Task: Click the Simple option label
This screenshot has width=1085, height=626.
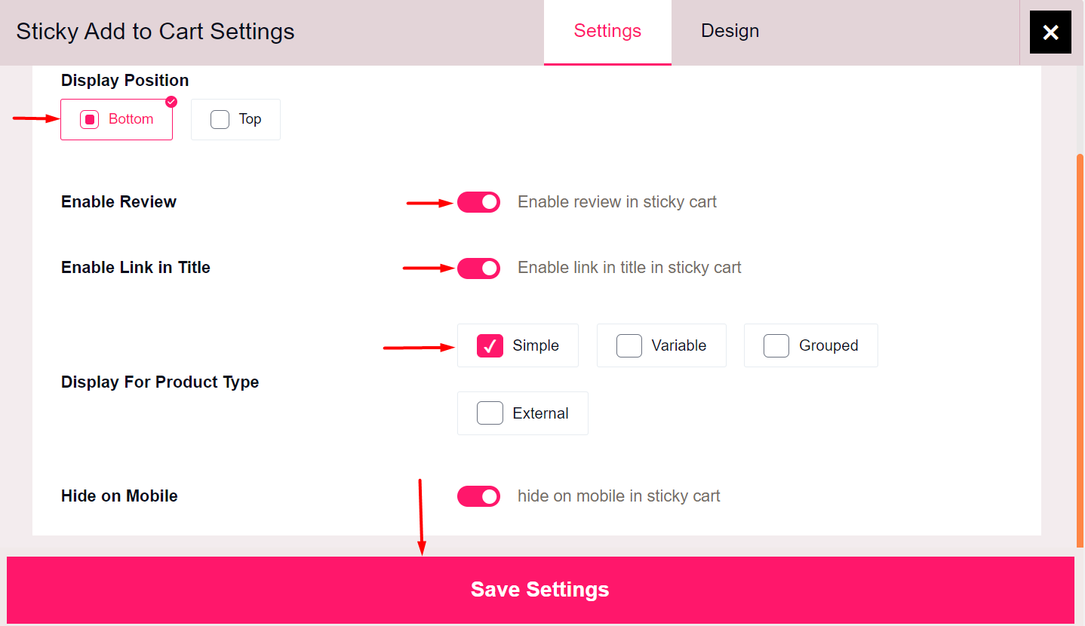Action: tap(536, 345)
